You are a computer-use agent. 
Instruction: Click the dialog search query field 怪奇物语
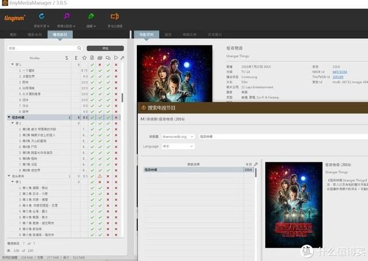283,137
